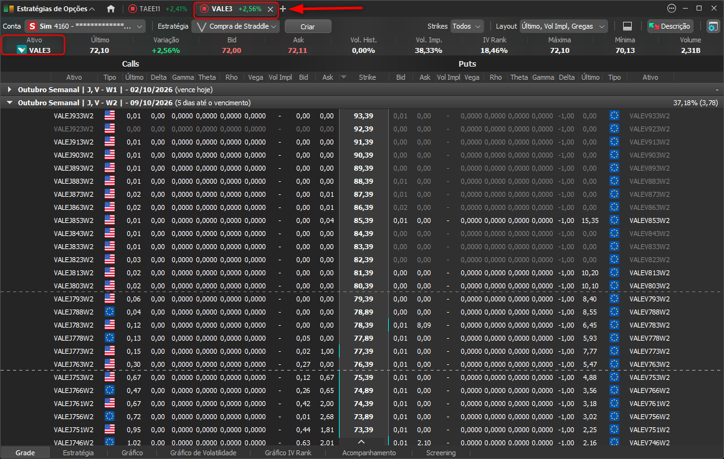Add a new asset tab with the plus icon

[x=283, y=9]
